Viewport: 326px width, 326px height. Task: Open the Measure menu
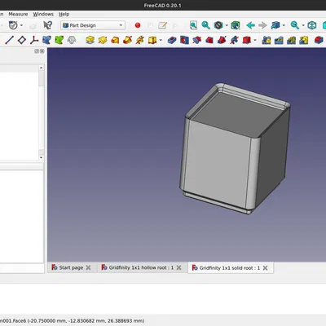point(18,14)
